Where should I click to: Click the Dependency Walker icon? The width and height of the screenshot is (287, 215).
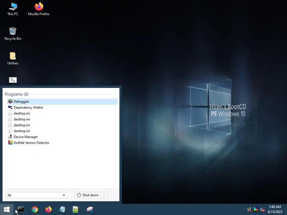10,107
